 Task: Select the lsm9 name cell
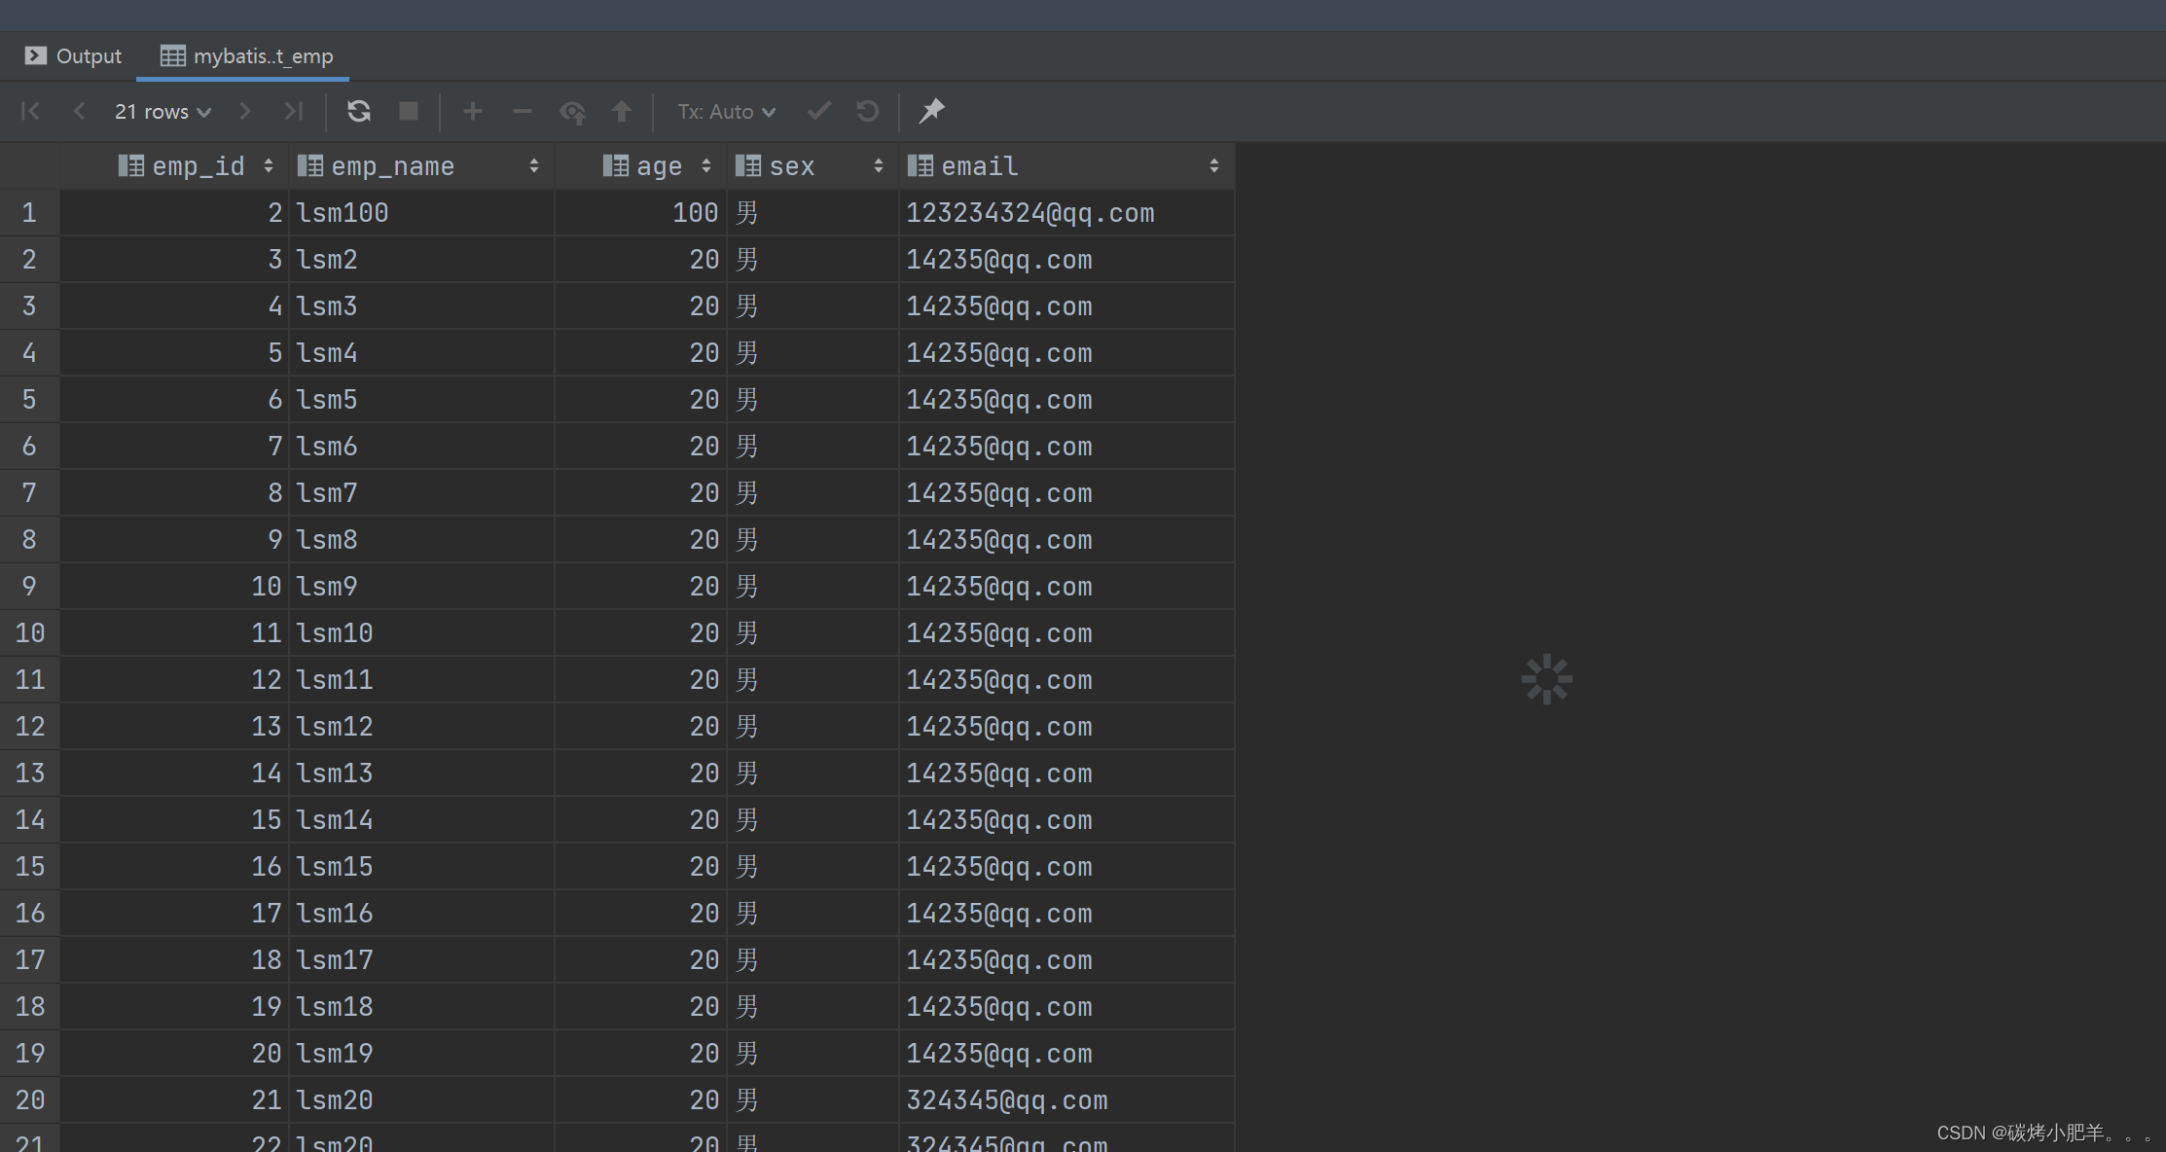[422, 587]
